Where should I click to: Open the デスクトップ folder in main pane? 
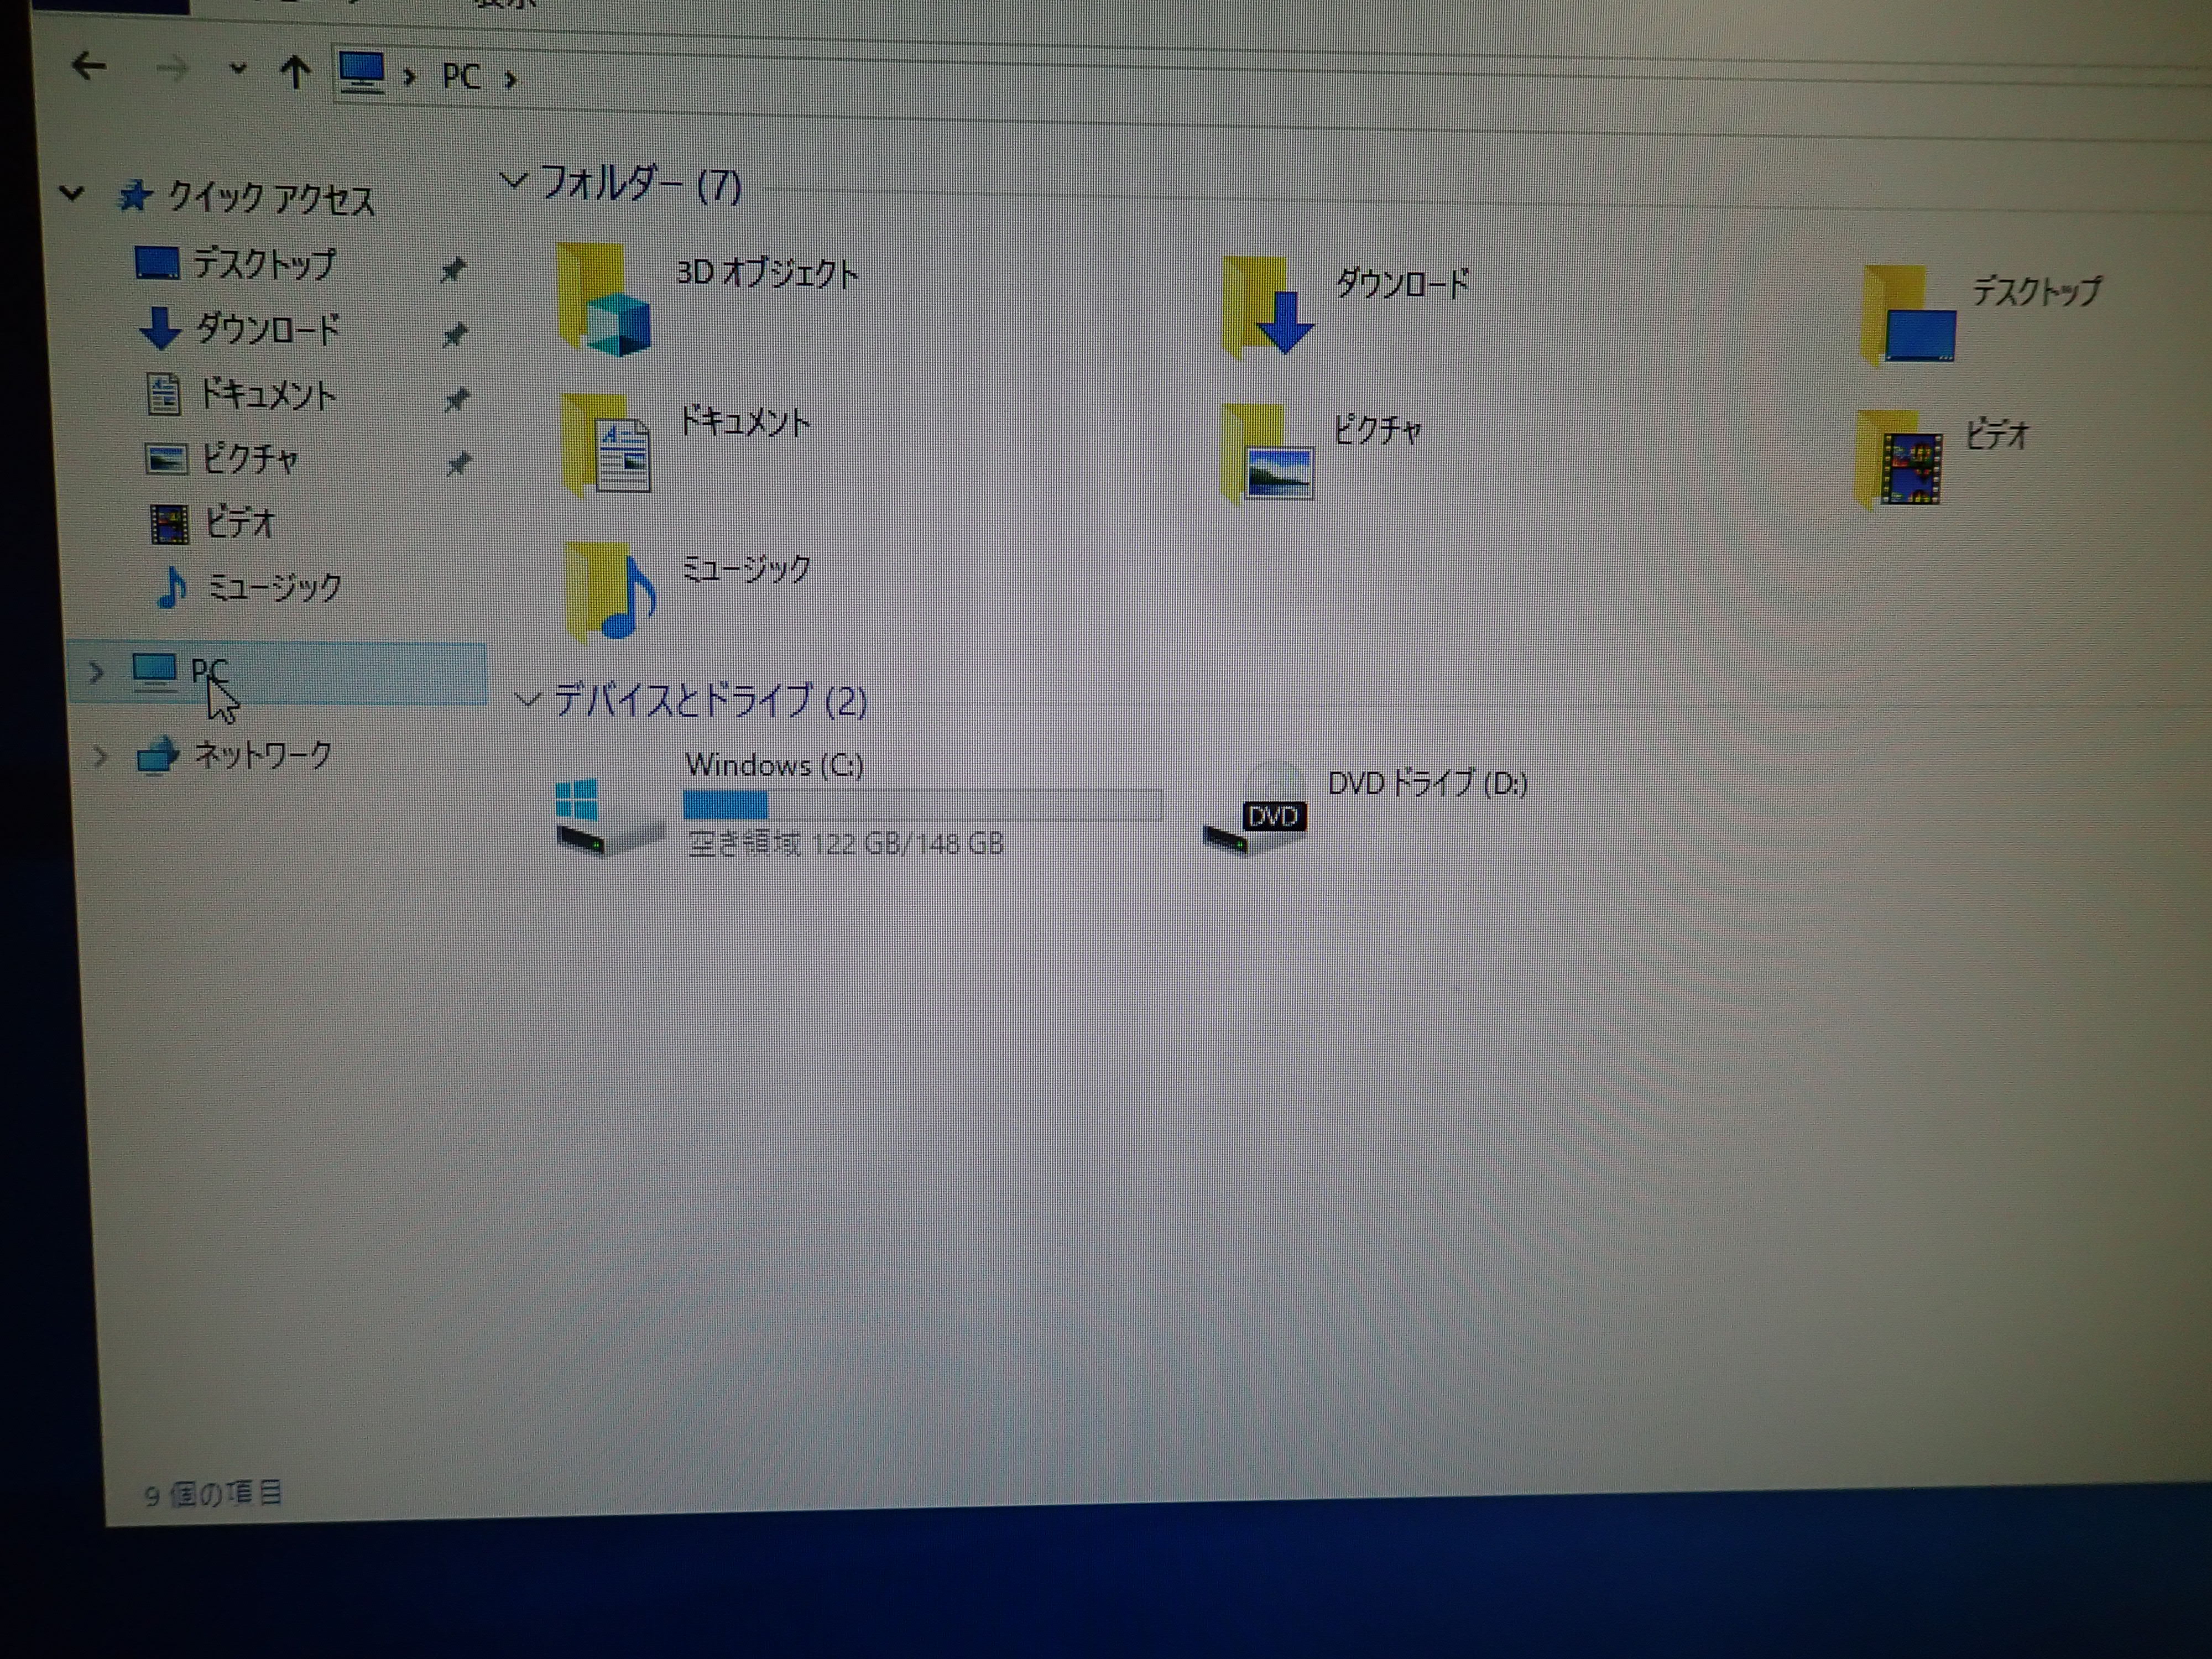(1910, 318)
